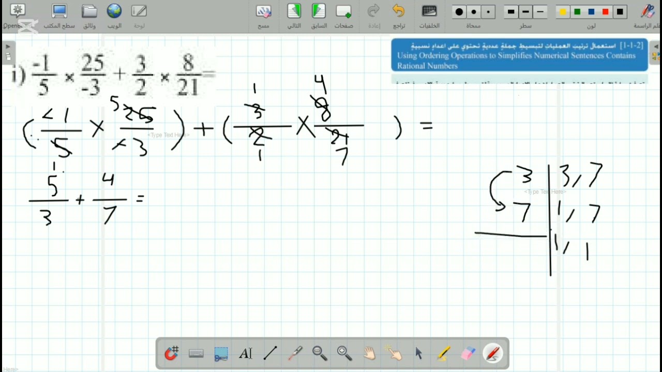Select the large eraser size
The width and height of the screenshot is (662, 372).
click(459, 12)
